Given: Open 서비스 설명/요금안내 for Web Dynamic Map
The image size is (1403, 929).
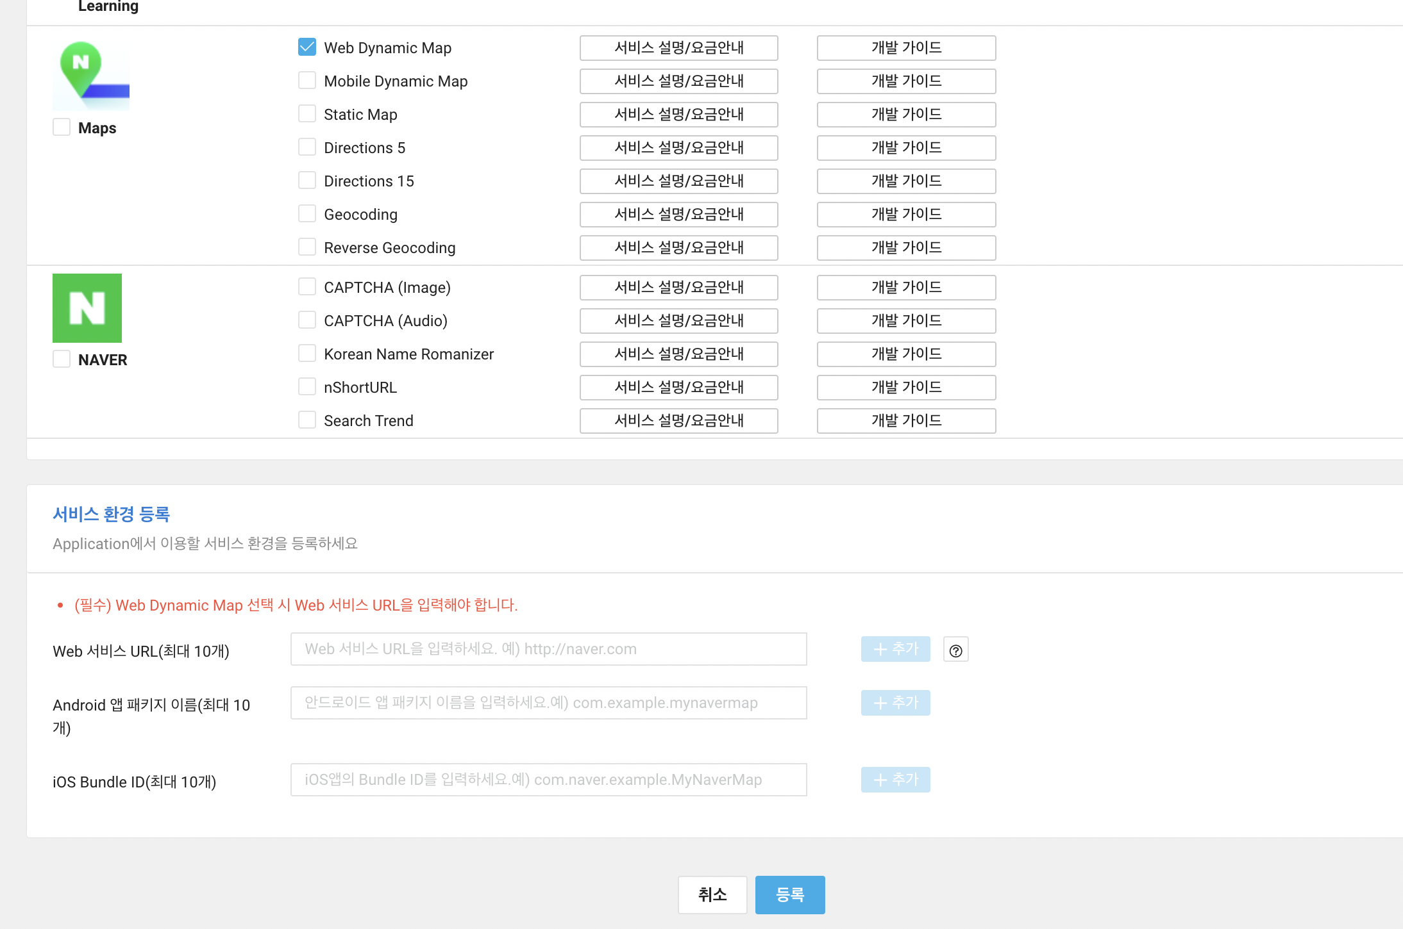Looking at the screenshot, I should pyautogui.click(x=679, y=48).
